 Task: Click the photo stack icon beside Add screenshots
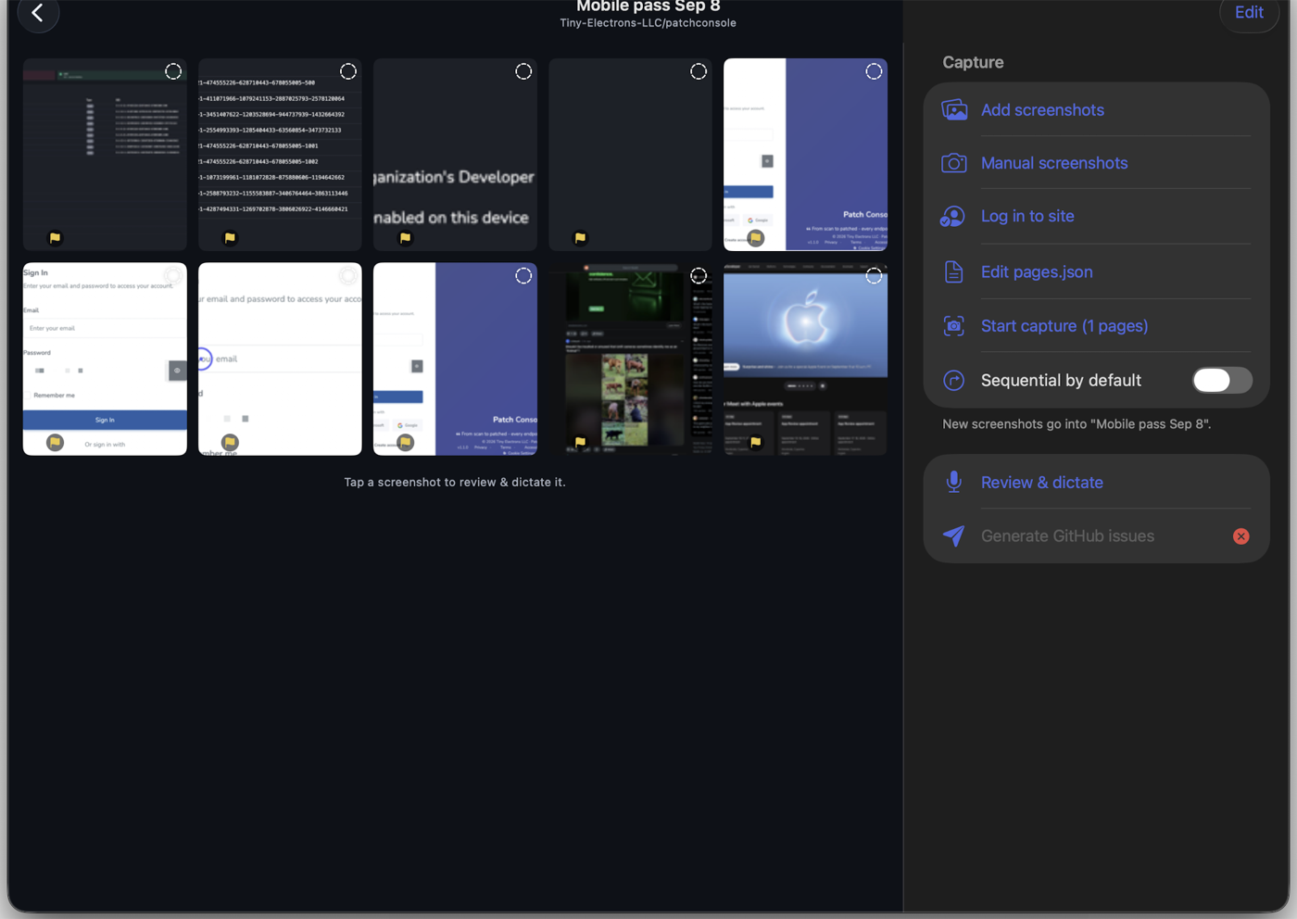(x=954, y=109)
